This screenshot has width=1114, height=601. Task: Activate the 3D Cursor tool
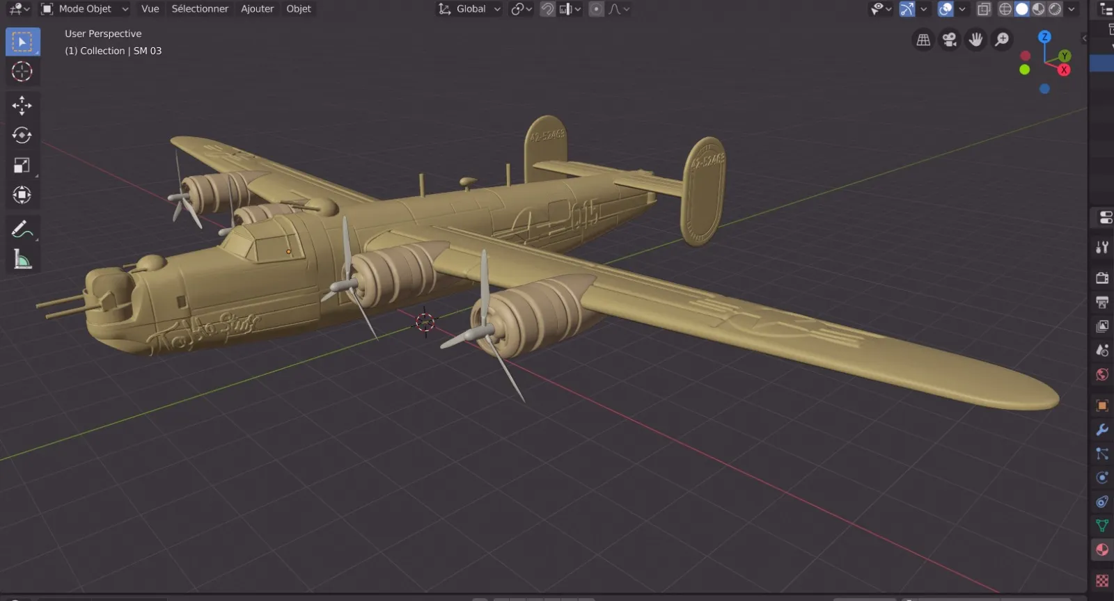(x=22, y=72)
